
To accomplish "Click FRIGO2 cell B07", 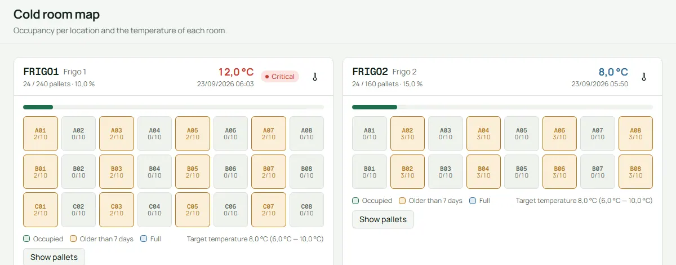I will tap(598, 171).
